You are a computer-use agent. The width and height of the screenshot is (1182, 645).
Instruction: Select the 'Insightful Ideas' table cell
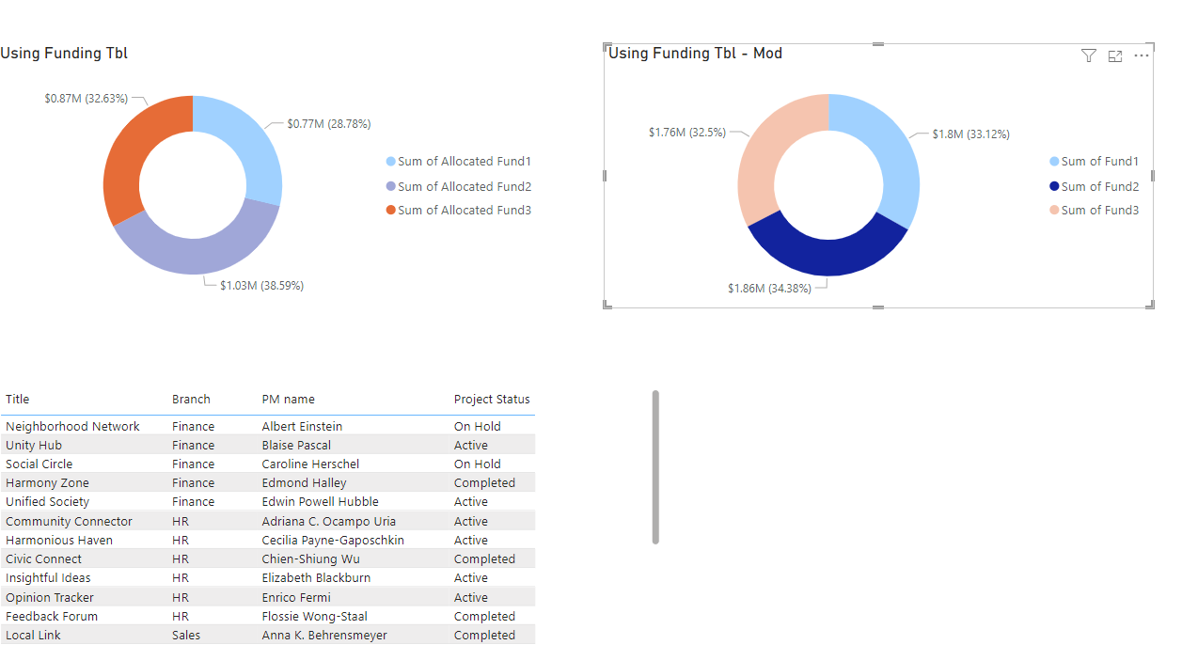tap(49, 578)
